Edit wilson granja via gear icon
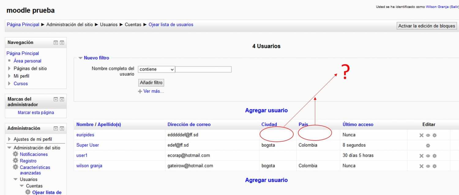459x195 pixels. [x=435, y=166]
